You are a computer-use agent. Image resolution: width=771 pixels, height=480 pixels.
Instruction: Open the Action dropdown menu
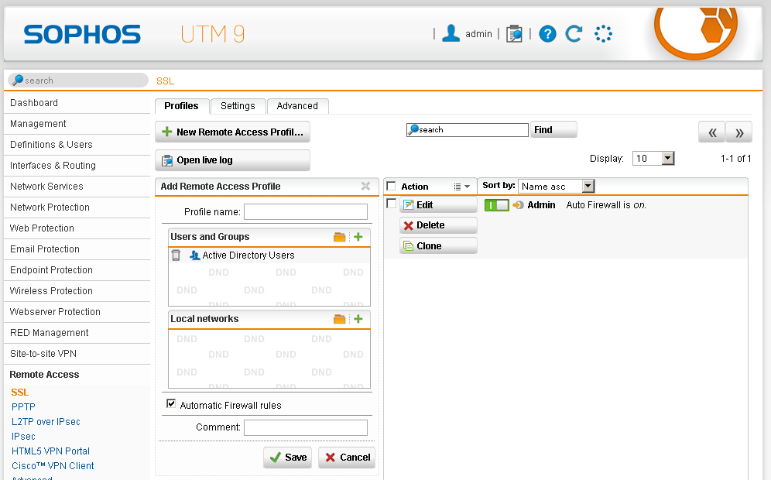[x=462, y=187]
